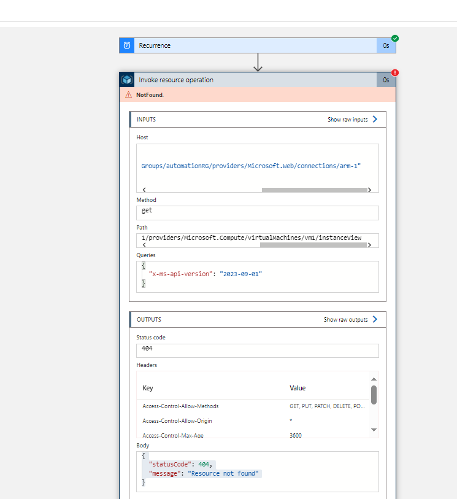This screenshot has height=499, width=457.
Task: Click the Status code field showing 404
Action: pos(257,350)
